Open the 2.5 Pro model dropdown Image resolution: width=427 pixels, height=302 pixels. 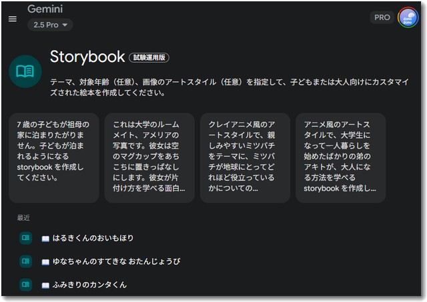click(x=50, y=25)
